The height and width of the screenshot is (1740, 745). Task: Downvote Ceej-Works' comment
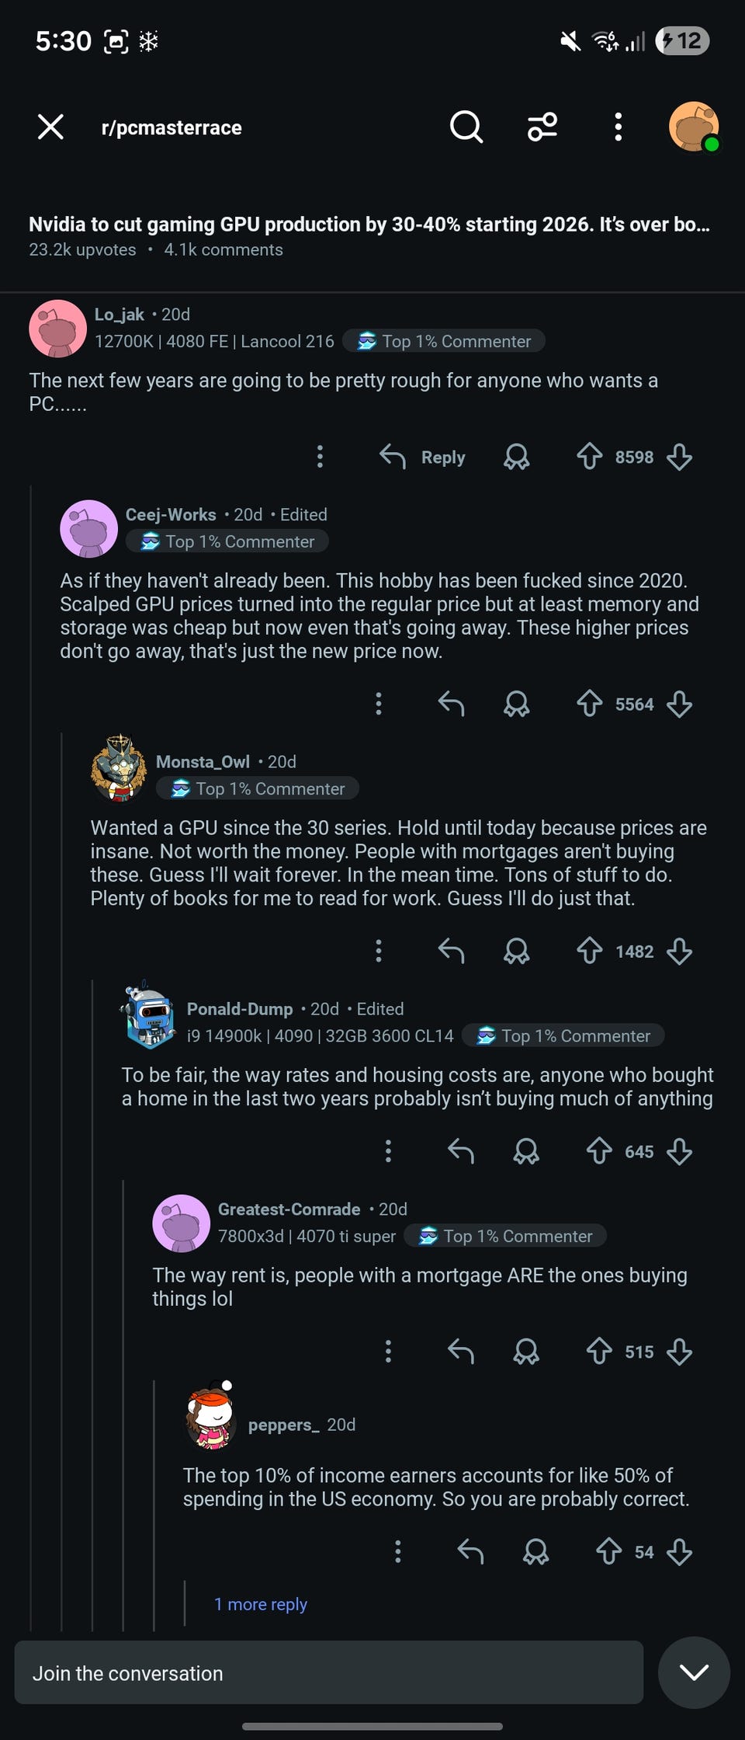[679, 704]
